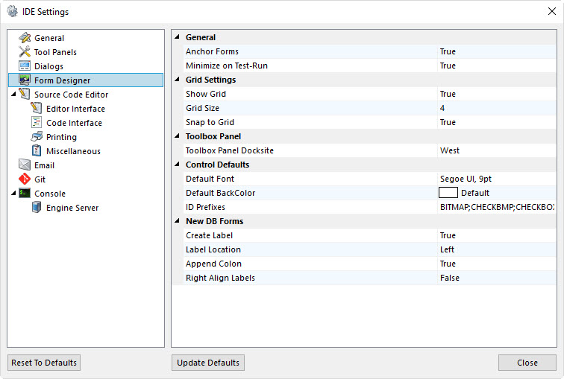Click the Email envelope icon
This screenshot has height=379, width=564.
(x=25, y=165)
